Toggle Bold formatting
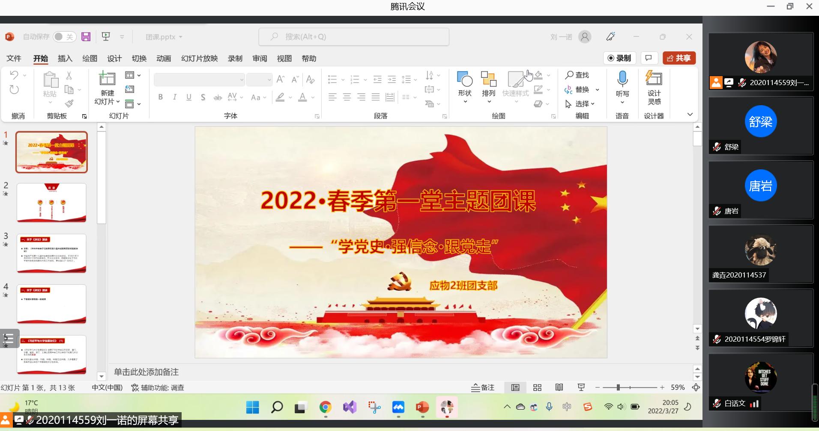This screenshot has height=431, width=819. (x=161, y=97)
